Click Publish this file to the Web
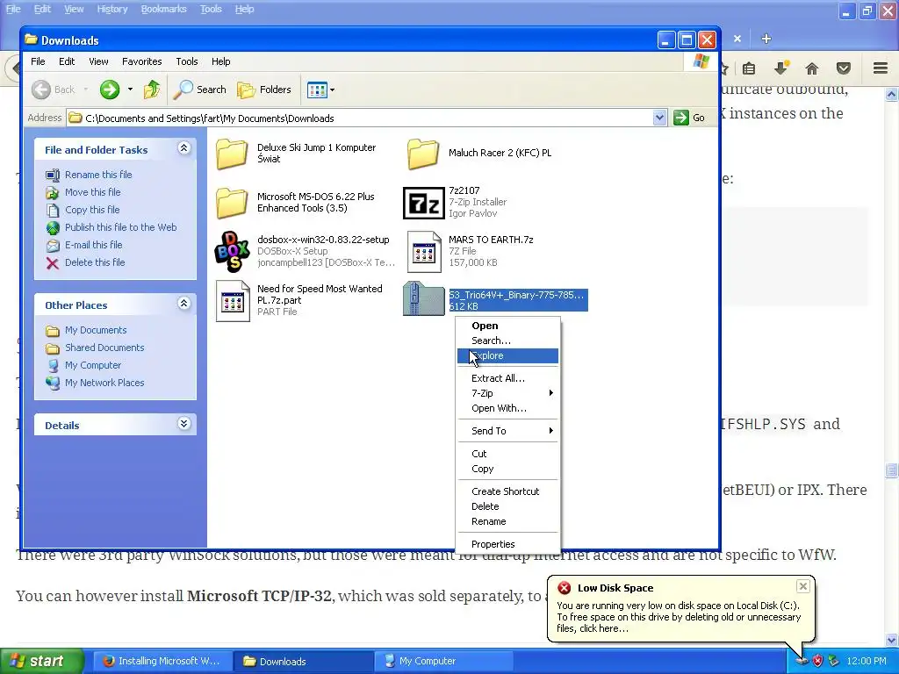Screen dimensions: 899x674 [x=120, y=227]
